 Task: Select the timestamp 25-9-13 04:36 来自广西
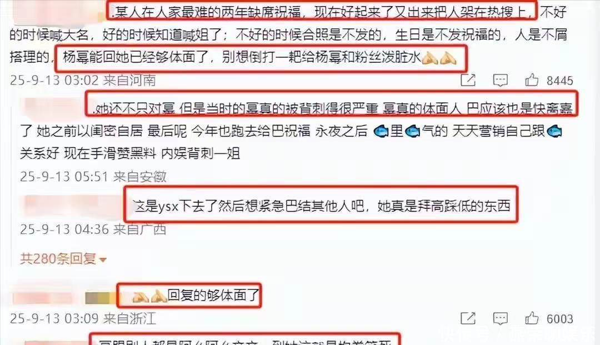93,229
